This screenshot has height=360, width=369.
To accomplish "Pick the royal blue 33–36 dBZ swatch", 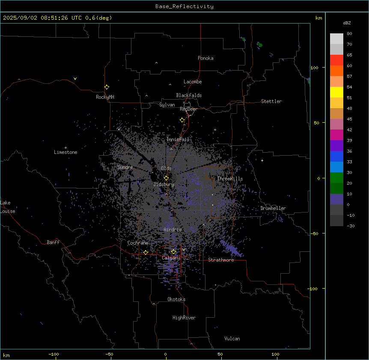I will pyautogui.click(x=336, y=156).
